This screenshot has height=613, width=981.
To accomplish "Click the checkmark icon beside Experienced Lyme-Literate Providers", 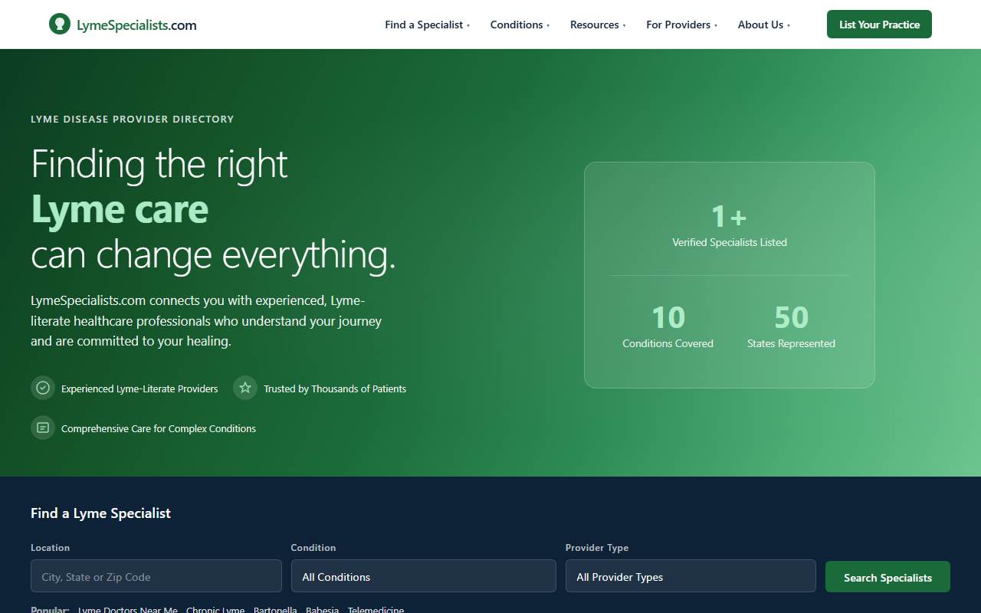I will click(43, 388).
